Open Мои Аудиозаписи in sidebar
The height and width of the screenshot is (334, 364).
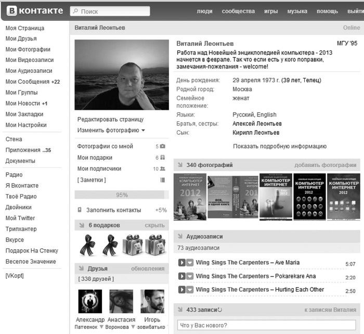29,71
